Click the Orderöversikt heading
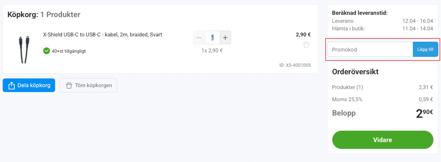The height and width of the screenshot is (162, 441). tap(355, 72)
